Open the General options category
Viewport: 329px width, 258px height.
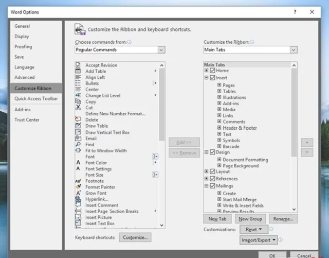(x=36, y=26)
